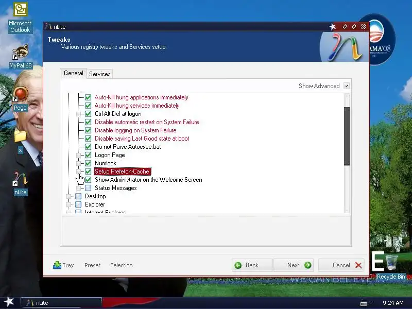412x309 pixels.
Task: Uncheck Disable automatic restart on System Failure
Action: (88, 122)
